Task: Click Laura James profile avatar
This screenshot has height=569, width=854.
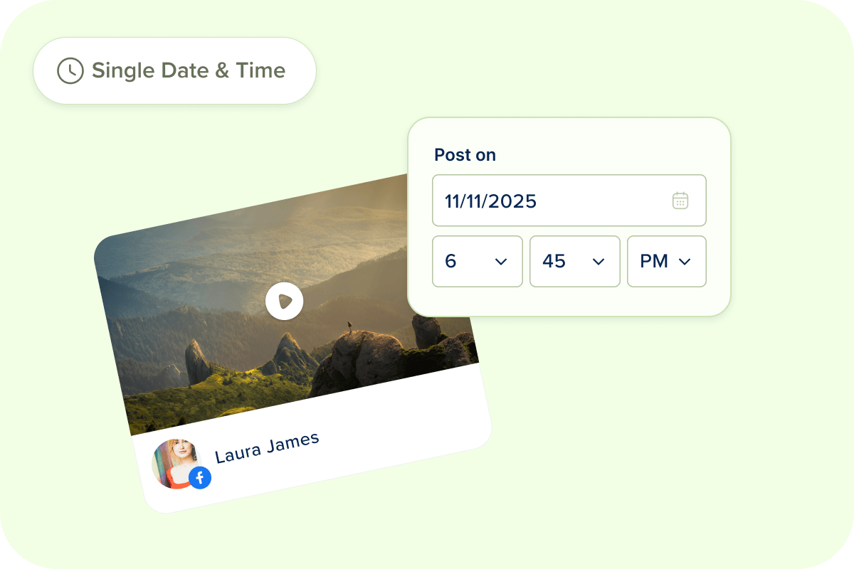Action: (176, 463)
